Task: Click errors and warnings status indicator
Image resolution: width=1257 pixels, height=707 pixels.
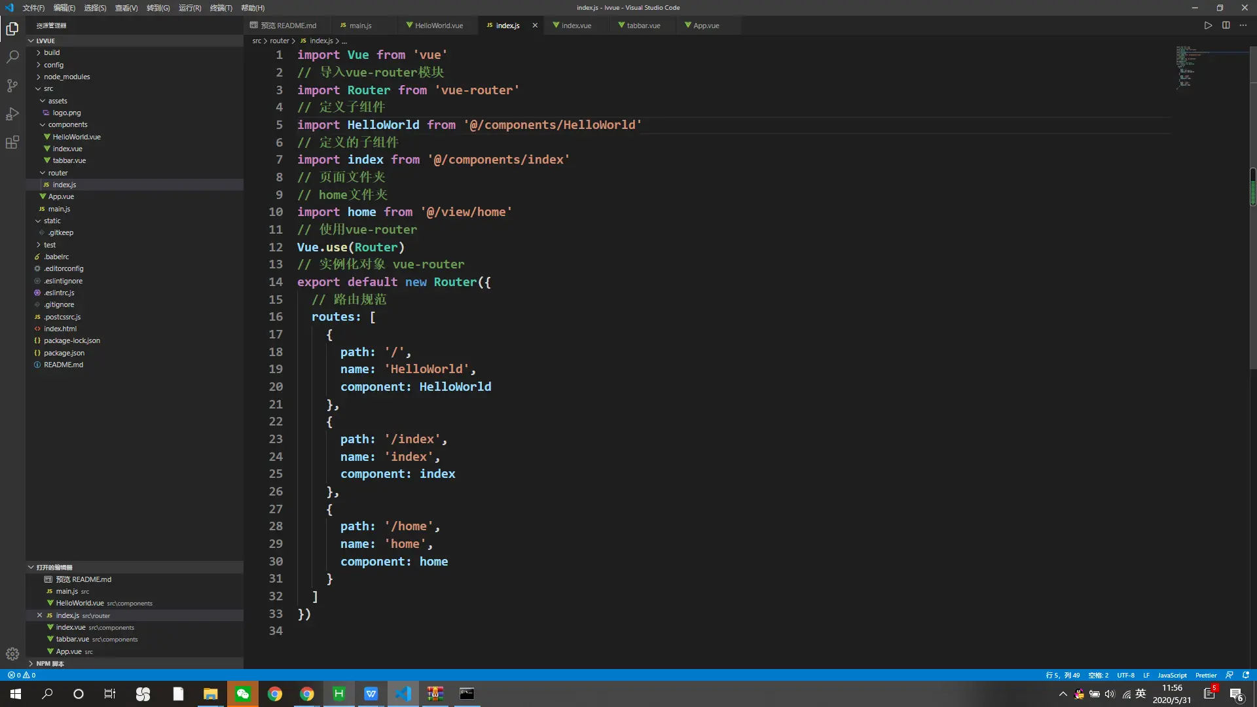Action: pyautogui.click(x=22, y=675)
